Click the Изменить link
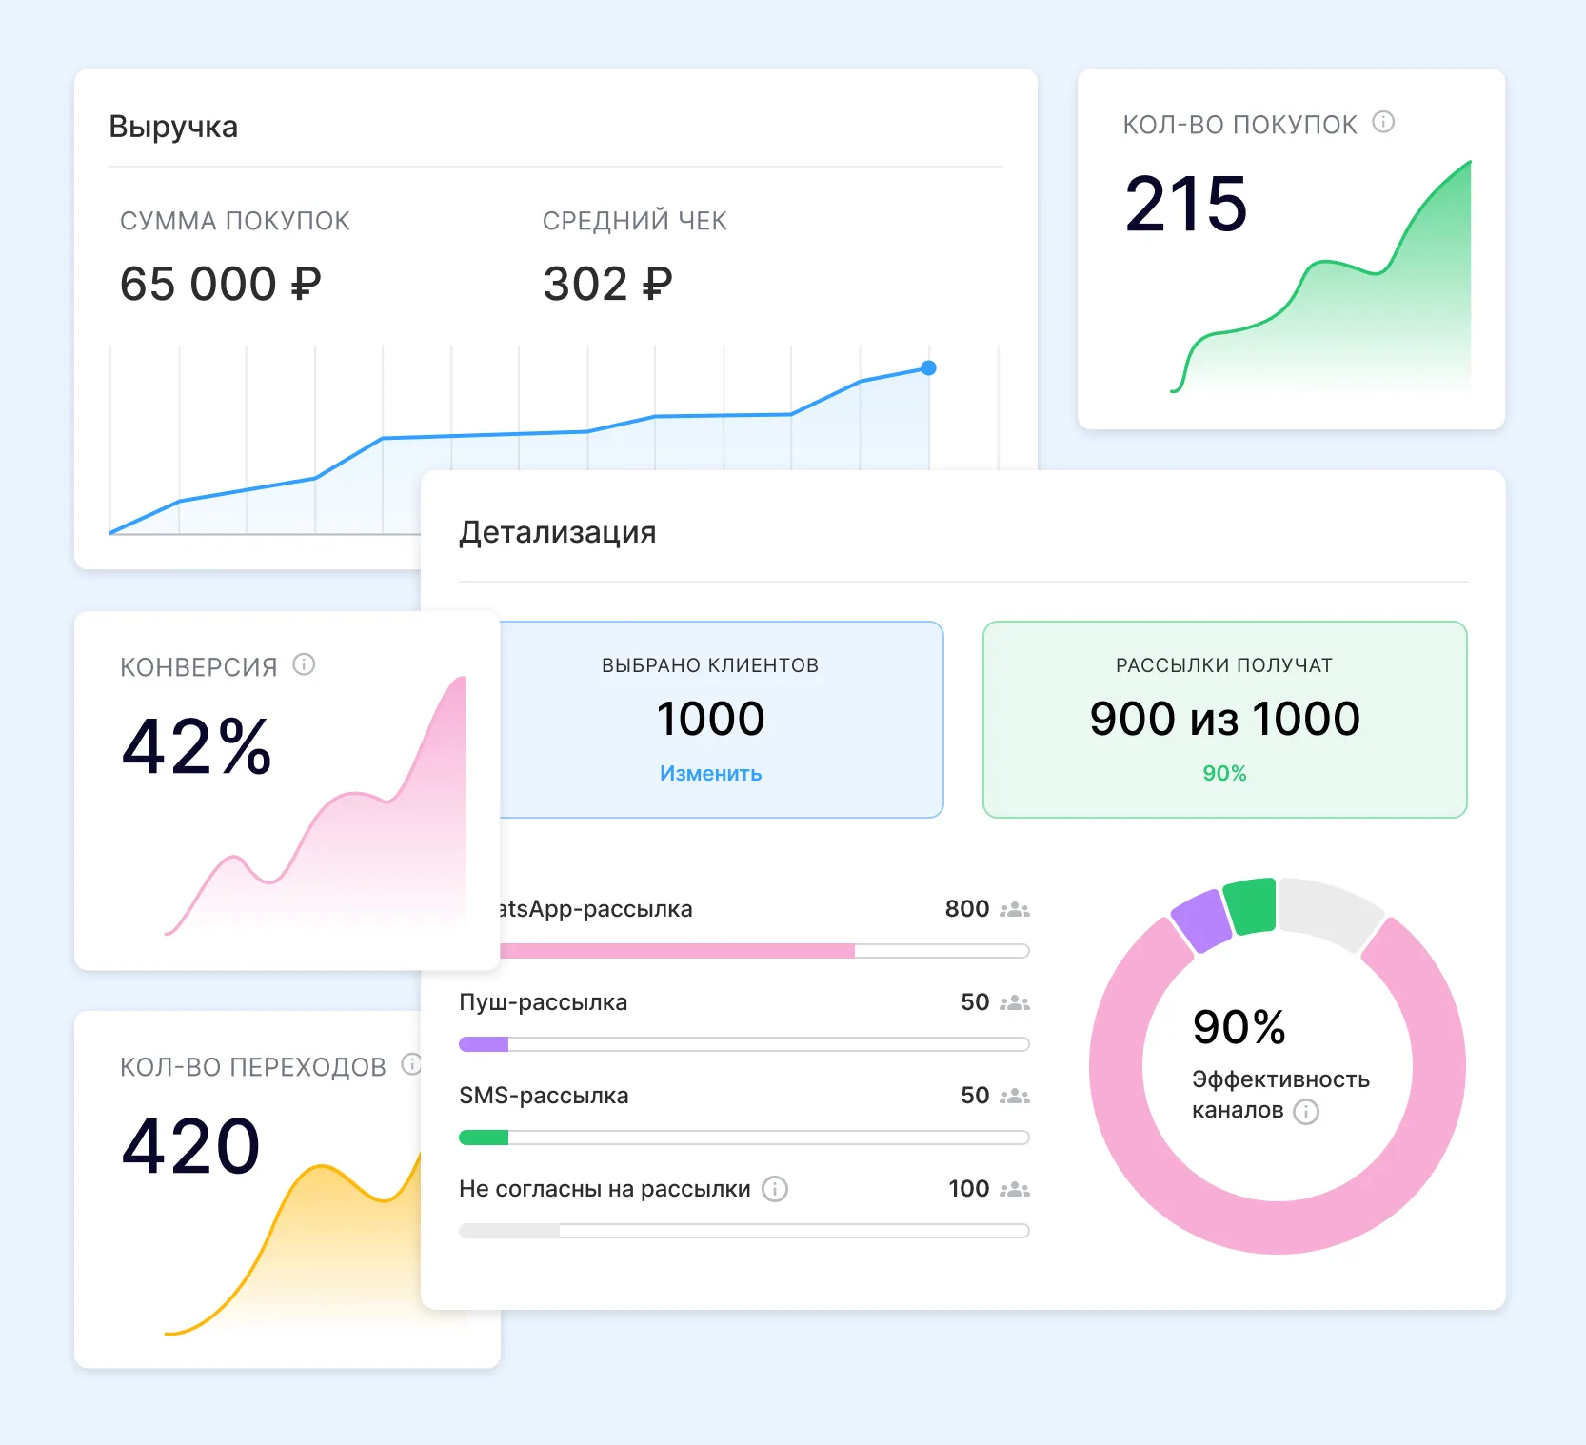Image resolution: width=1586 pixels, height=1445 pixels. (710, 773)
